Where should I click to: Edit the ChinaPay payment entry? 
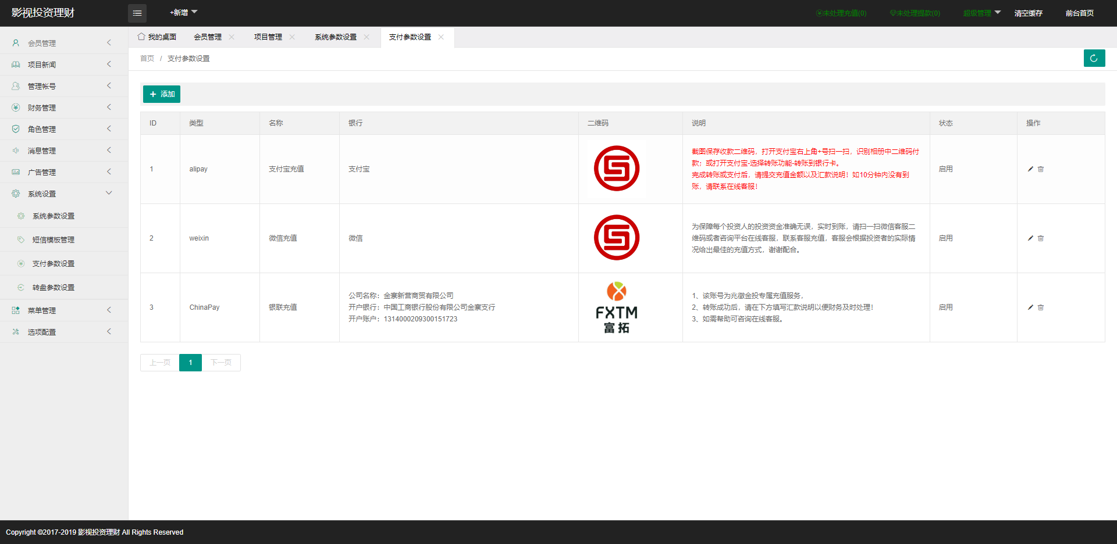coord(1030,307)
